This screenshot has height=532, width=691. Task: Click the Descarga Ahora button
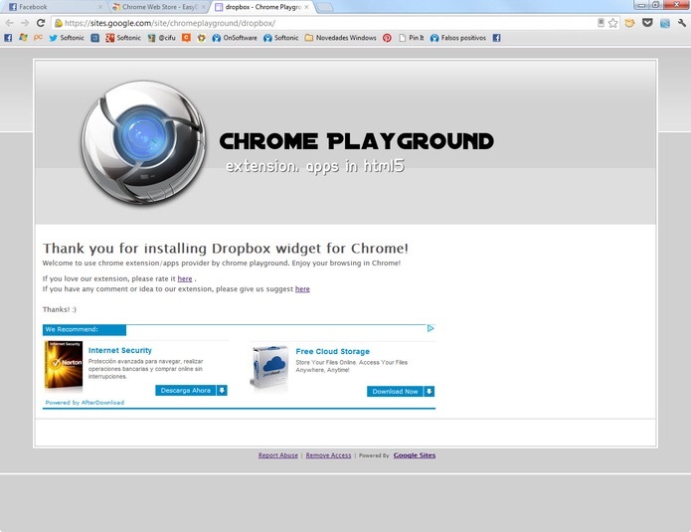coord(186,391)
